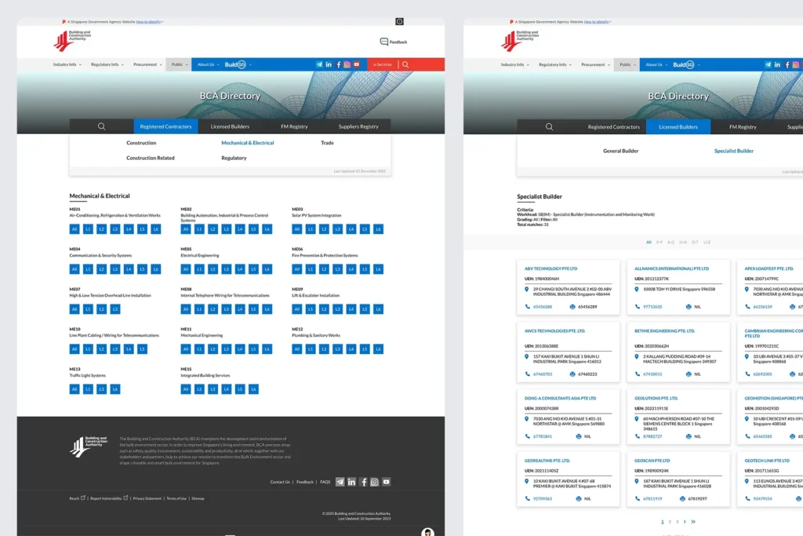This screenshot has width=803, height=536.
Task: Click search magnifier tab in left directory bar
Action: (101, 126)
